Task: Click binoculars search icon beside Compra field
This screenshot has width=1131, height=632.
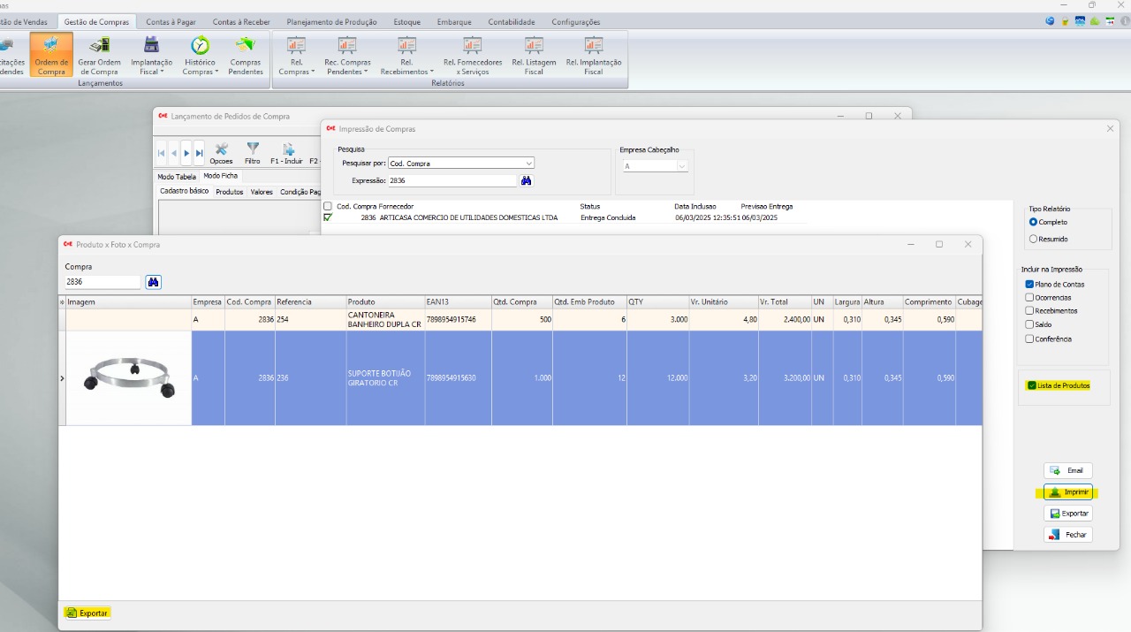Action: click(x=154, y=282)
